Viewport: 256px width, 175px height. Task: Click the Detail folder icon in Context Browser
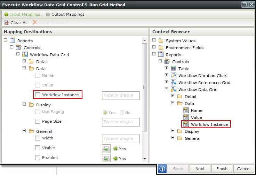(x=179, y=97)
